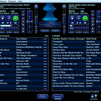Open the All Categories selector

pyautogui.click(x=5, y=36)
